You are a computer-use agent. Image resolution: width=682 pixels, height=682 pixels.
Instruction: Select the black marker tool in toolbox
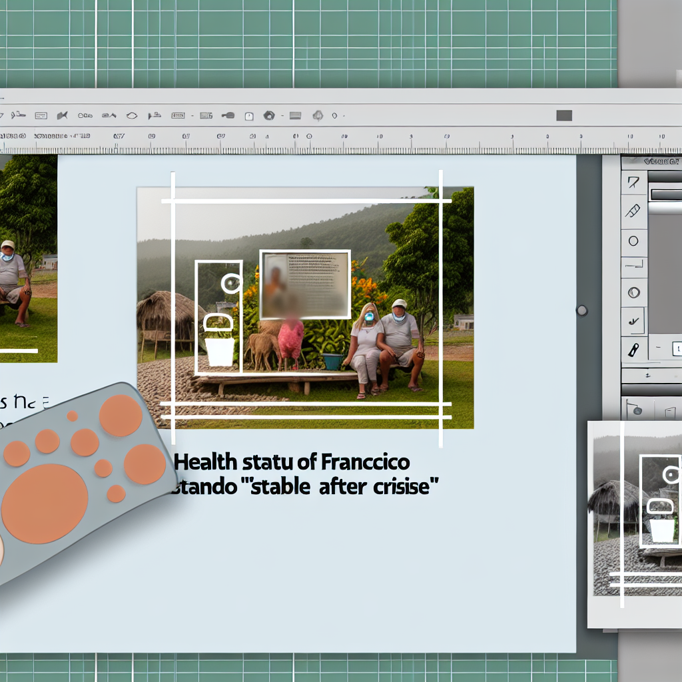633,348
